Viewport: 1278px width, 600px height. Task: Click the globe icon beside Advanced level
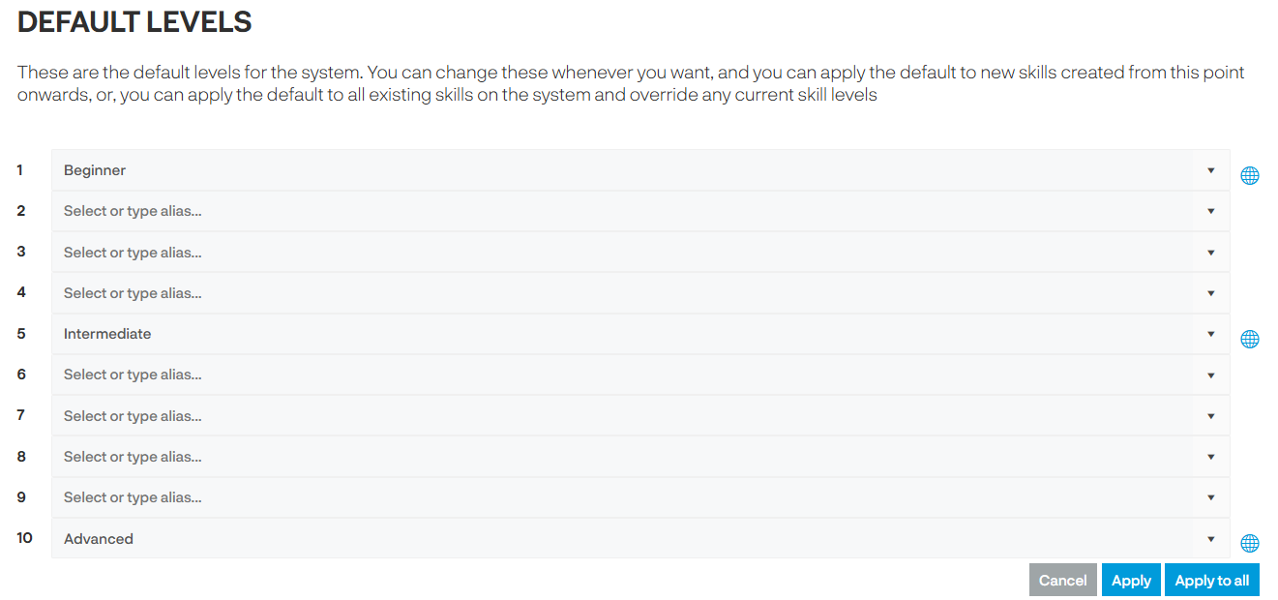(1250, 544)
